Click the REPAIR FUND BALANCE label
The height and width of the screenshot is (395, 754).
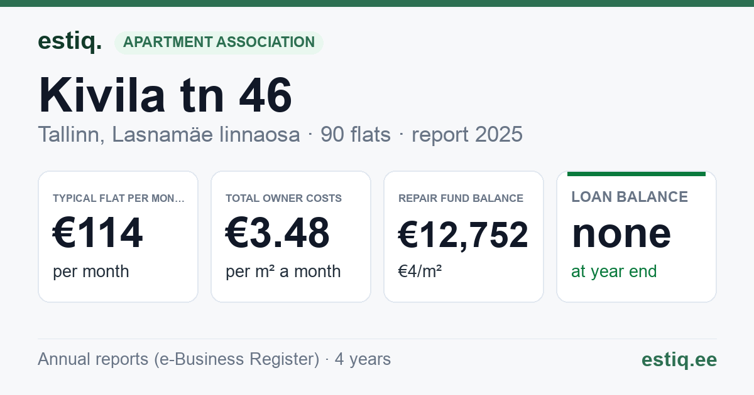pyautogui.click(x=461, y=198)
